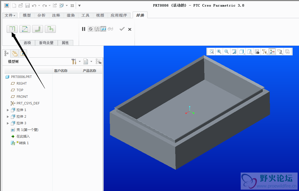
Task: Select the TOP datum plane
Action: click(17, 90)
